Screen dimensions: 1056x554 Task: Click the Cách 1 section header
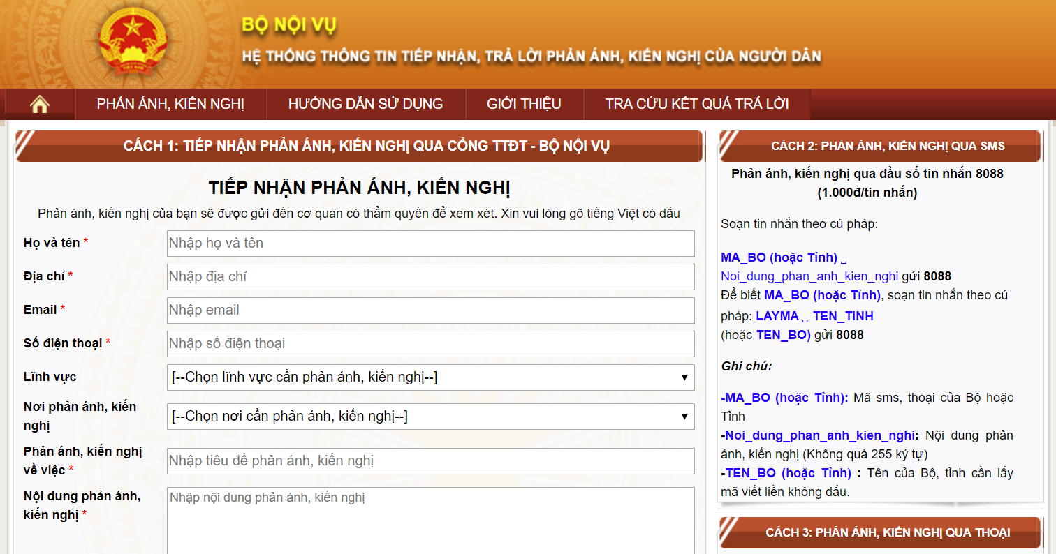(367, 146)
